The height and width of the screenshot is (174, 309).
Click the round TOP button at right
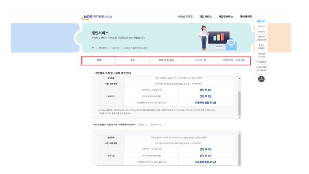pos(261,79)
